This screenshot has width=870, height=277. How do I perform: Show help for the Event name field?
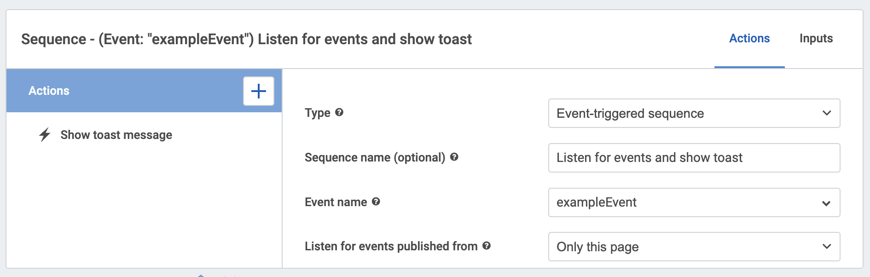click(376, 202)
